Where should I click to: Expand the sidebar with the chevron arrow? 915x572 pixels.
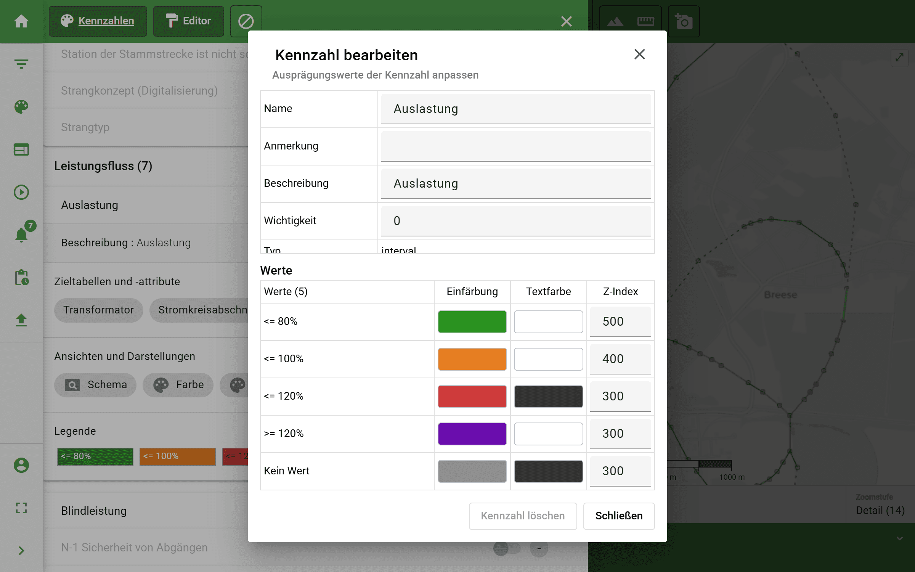pos(21,550)
